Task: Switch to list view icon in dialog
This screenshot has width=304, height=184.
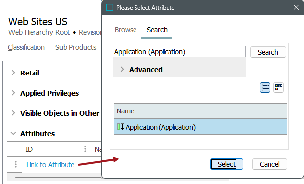Action: pos(265,87)
